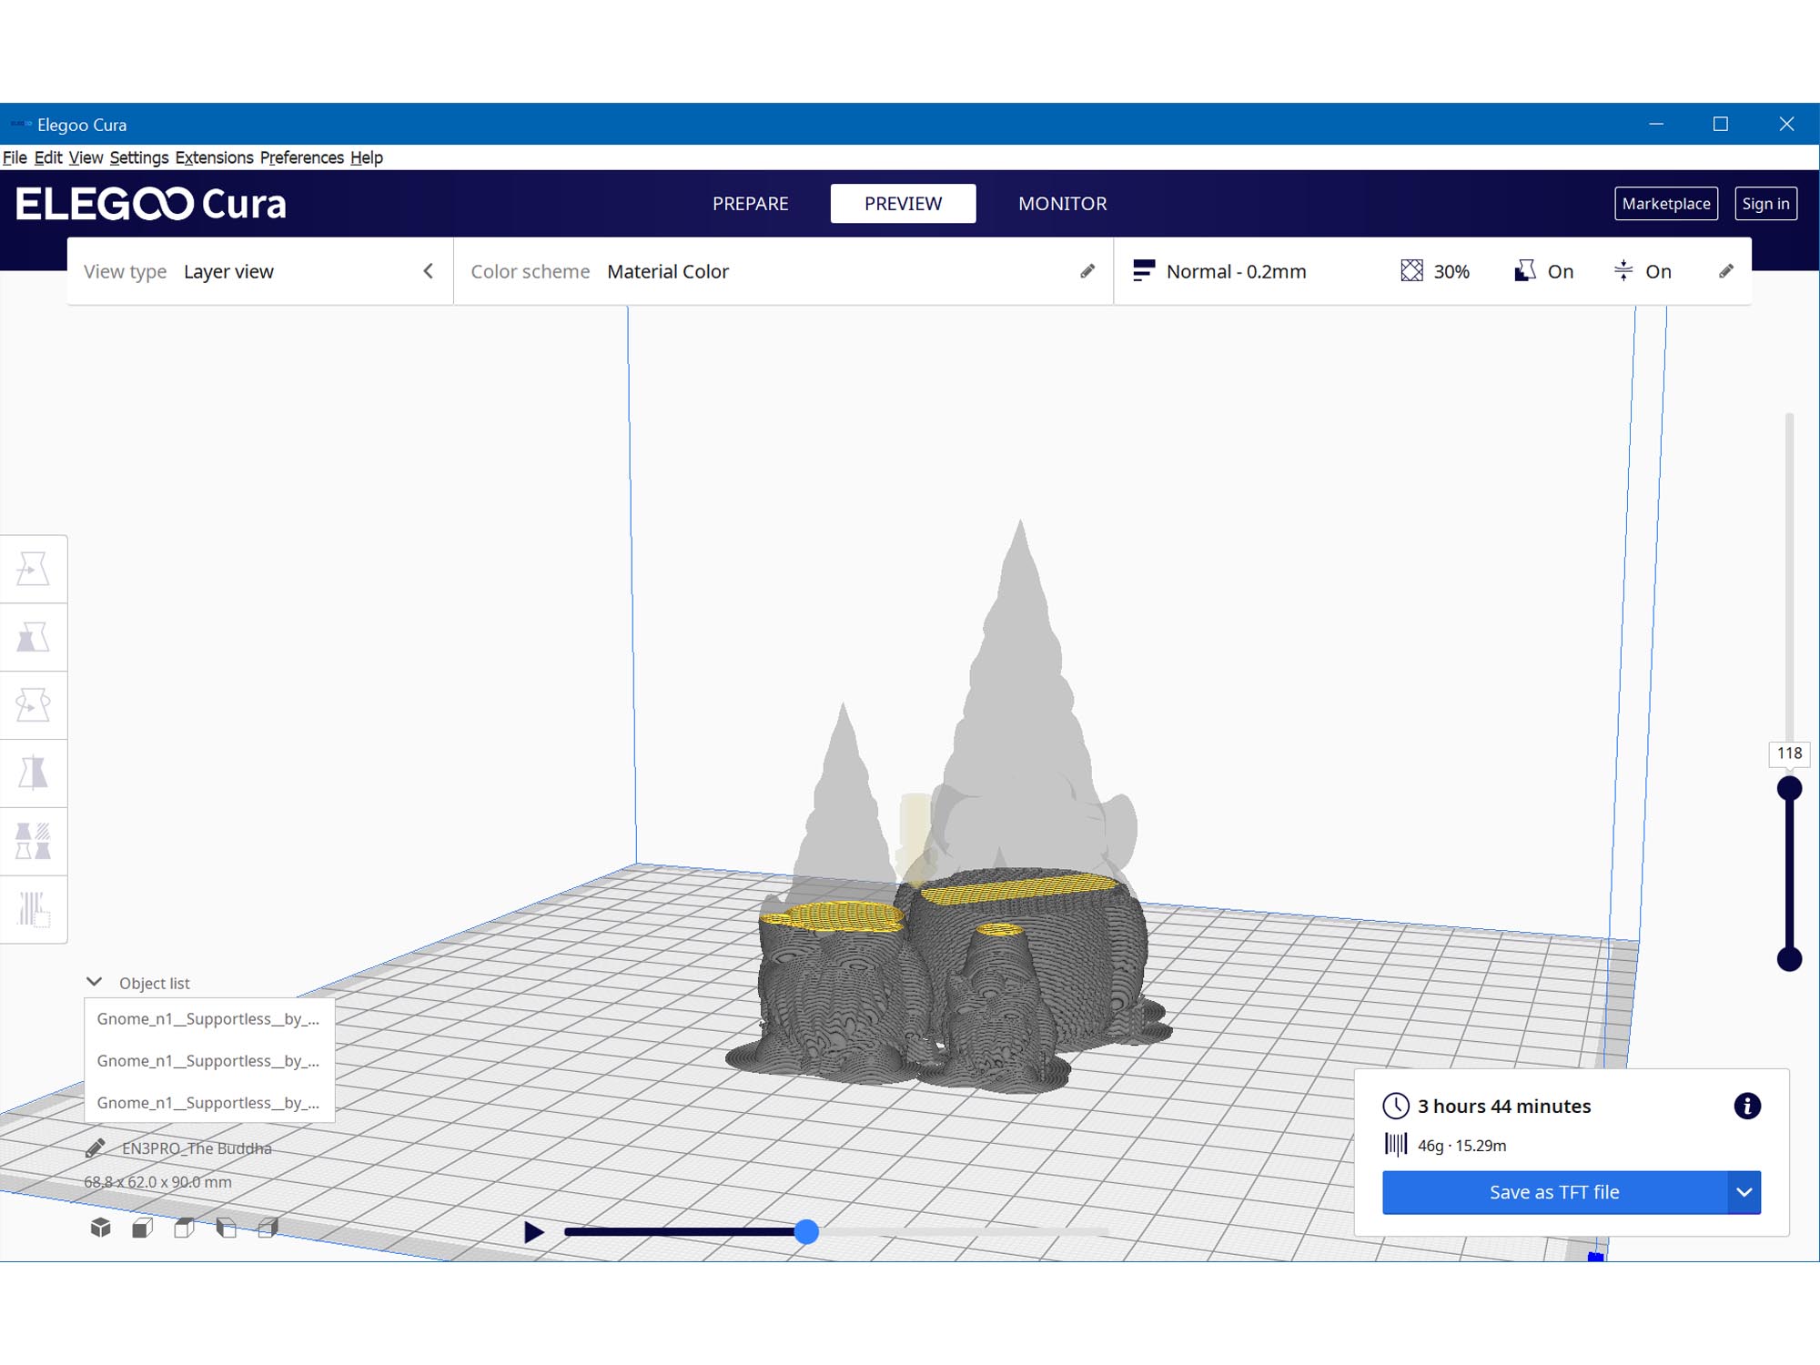This screenshot has width=1820, height=1365.
Task: Click the simulation path slider handle
Action: coord(806,1232)
